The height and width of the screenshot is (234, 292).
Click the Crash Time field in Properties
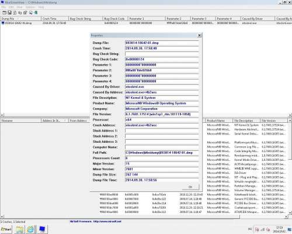[x=162, y=48]
